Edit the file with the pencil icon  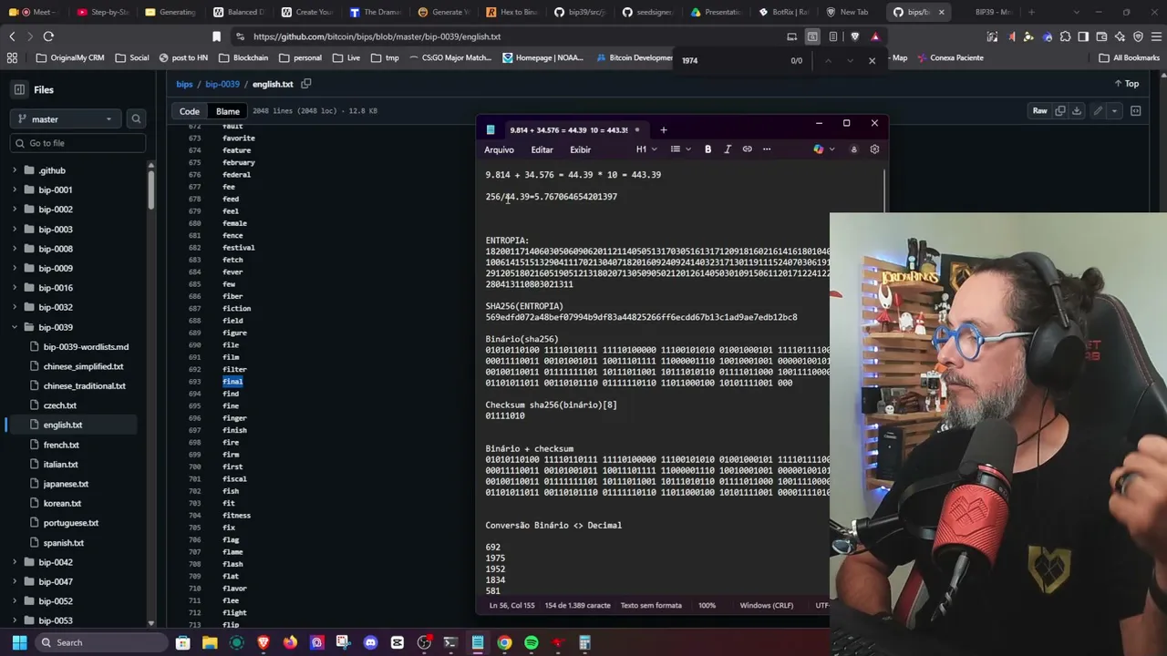click(1098, 111)
